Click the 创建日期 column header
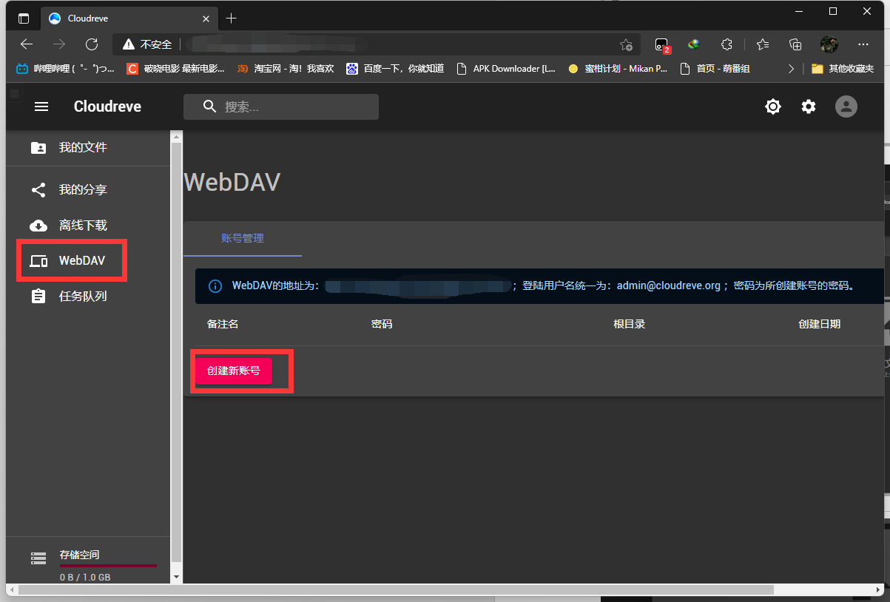 819,324
